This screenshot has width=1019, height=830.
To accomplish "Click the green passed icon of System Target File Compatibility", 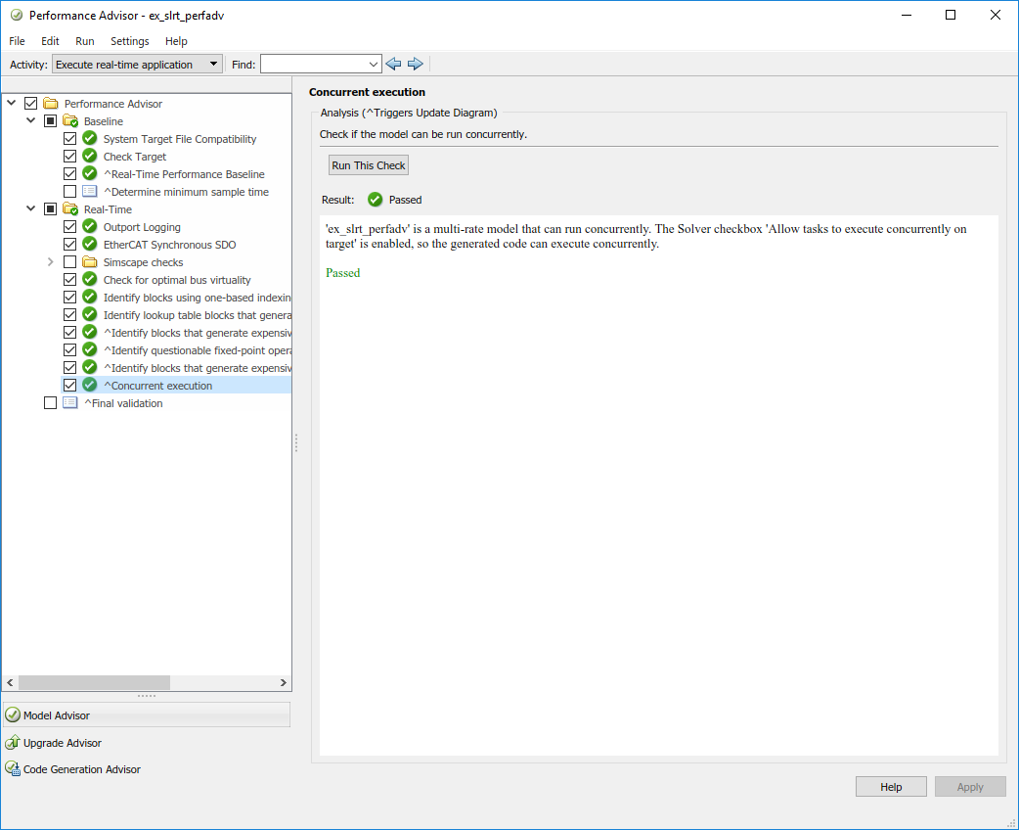I will pyautogui.click(x=90, y=139).
